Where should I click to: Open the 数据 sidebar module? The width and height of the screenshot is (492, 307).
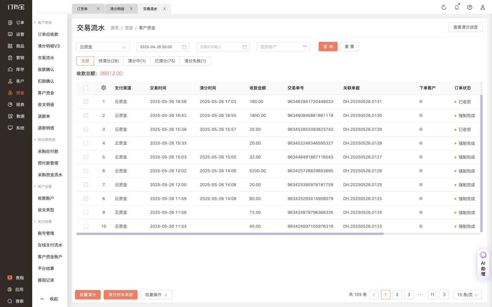click(x=16, y=116)
